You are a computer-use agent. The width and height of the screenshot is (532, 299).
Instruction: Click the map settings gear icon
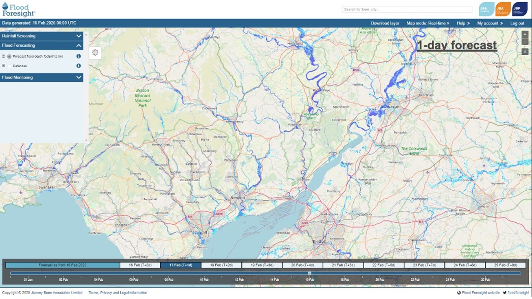pos(95,52)
